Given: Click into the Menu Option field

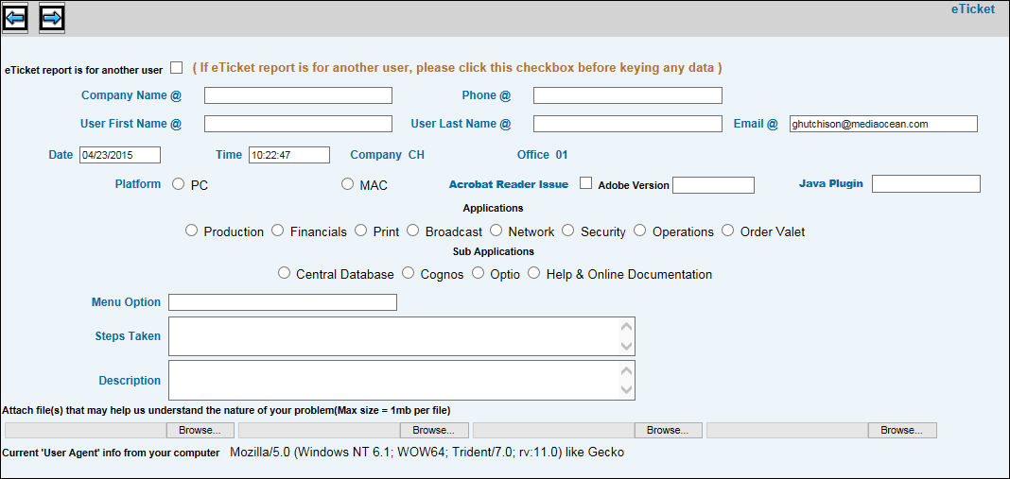Looking at the screenshot, I should tap(283, 302).
